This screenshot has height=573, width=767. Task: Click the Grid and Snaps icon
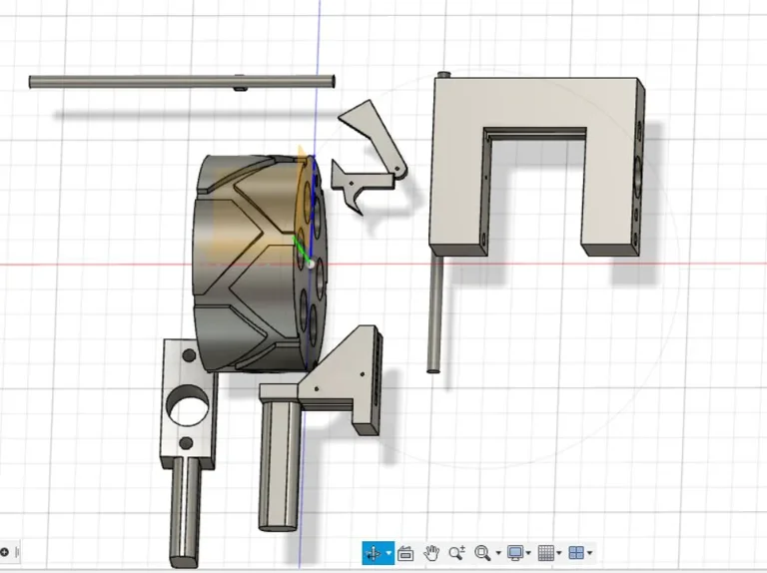pos(545,553)
